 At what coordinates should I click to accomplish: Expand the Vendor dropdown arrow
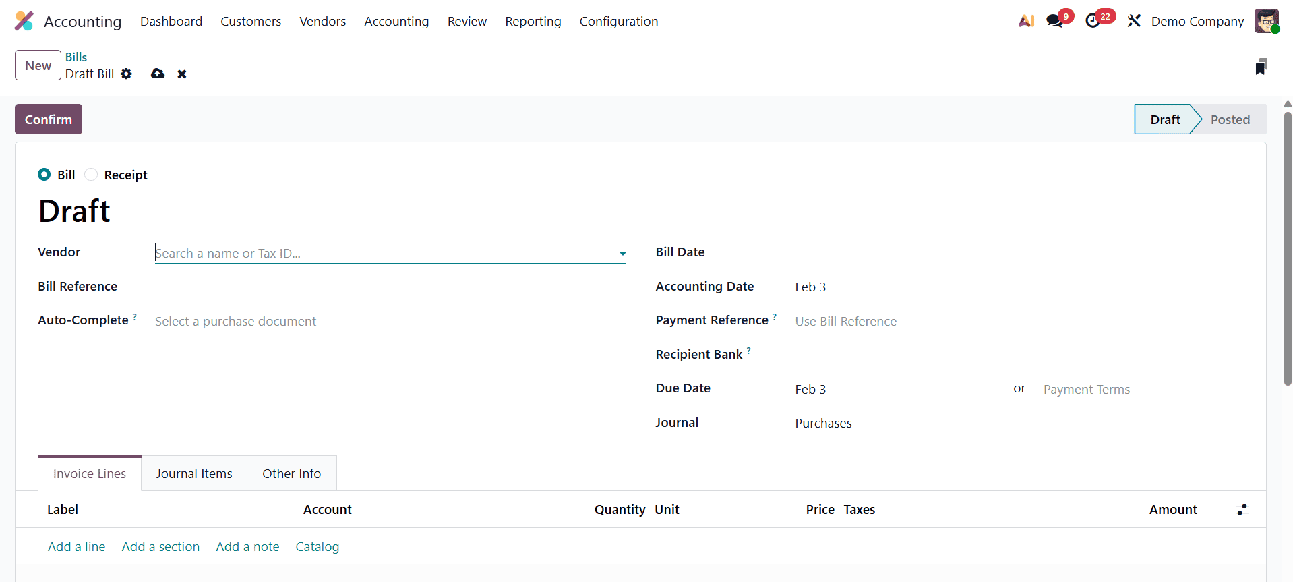pos(623,254)
